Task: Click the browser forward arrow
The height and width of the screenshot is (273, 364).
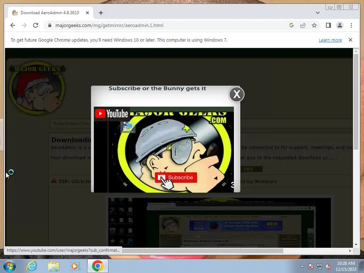Action: pos(24,25)
